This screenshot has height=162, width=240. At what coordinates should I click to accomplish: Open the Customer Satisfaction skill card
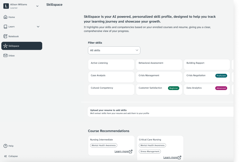click(159, 89)
